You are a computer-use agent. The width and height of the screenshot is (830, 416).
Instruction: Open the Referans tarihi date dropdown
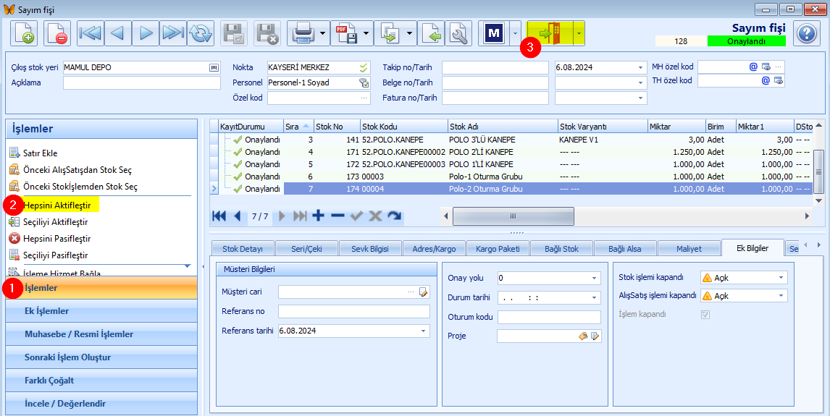(x=424, y=331)
